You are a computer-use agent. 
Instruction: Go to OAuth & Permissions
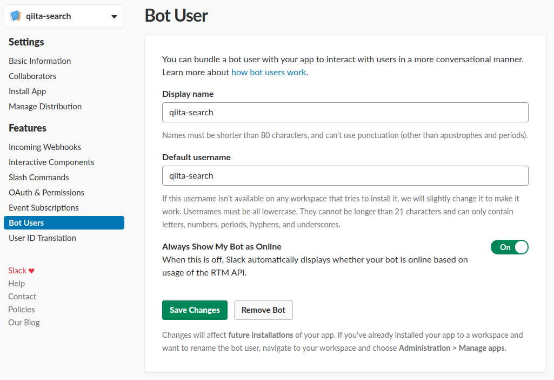tap(46, 193)
